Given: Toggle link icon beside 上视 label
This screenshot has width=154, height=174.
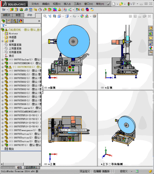Looking at the screenshot, I should (x=46, y=164).
